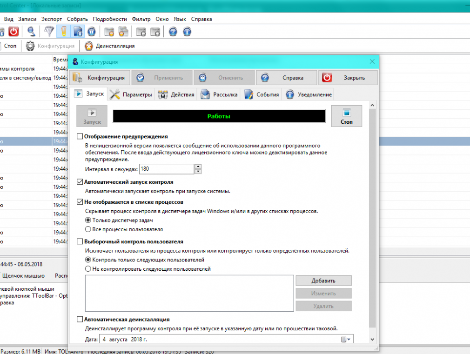Click the Стоп button beside the status bar
Image resolution: width=470 pixels, height=354 pixels.
(x=347, y=116)
